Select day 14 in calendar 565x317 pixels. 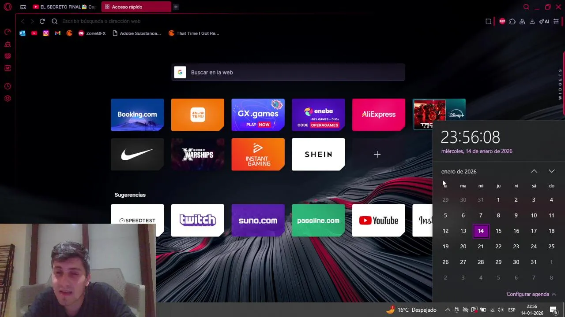click(x=481, y=231)
